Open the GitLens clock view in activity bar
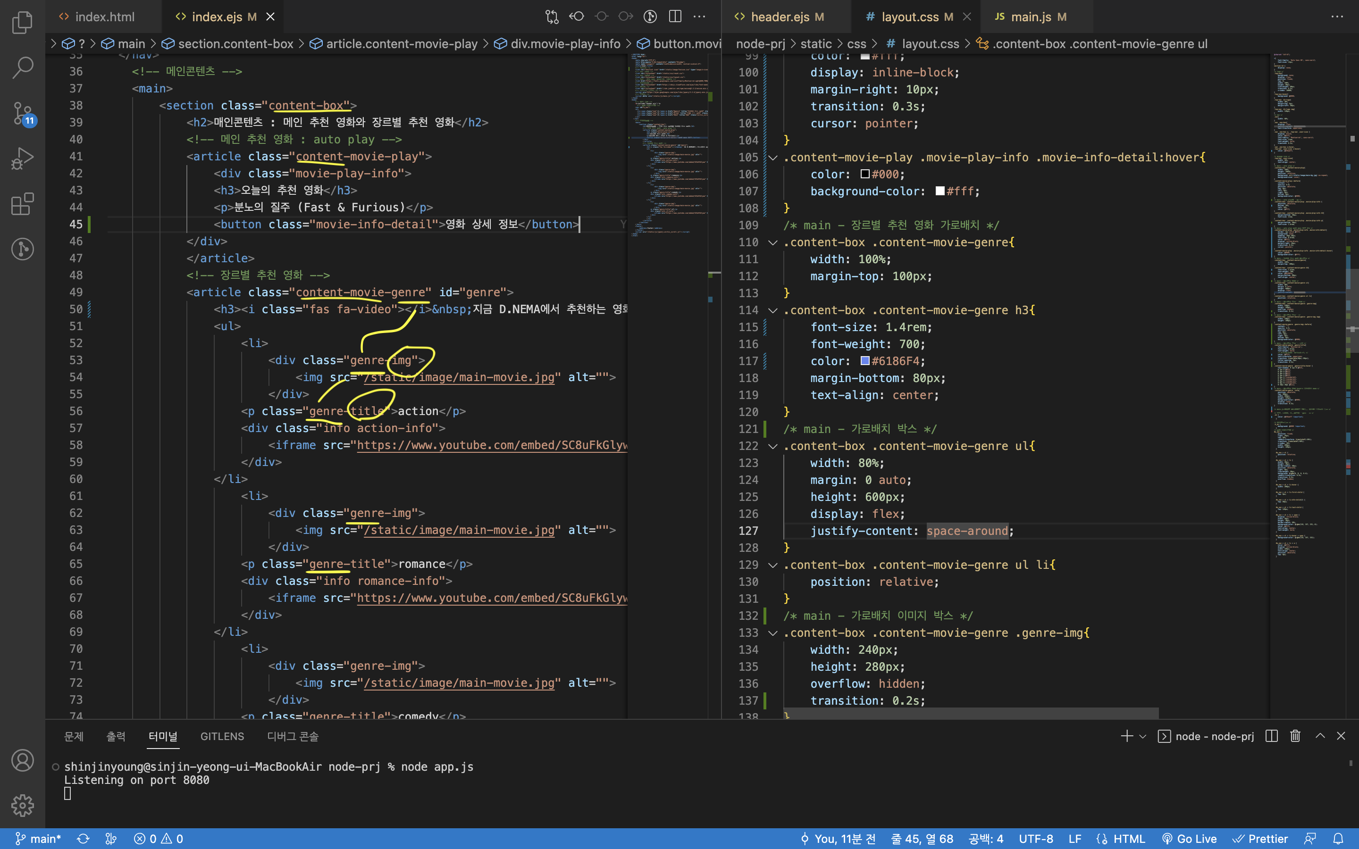 pos(23,249)
